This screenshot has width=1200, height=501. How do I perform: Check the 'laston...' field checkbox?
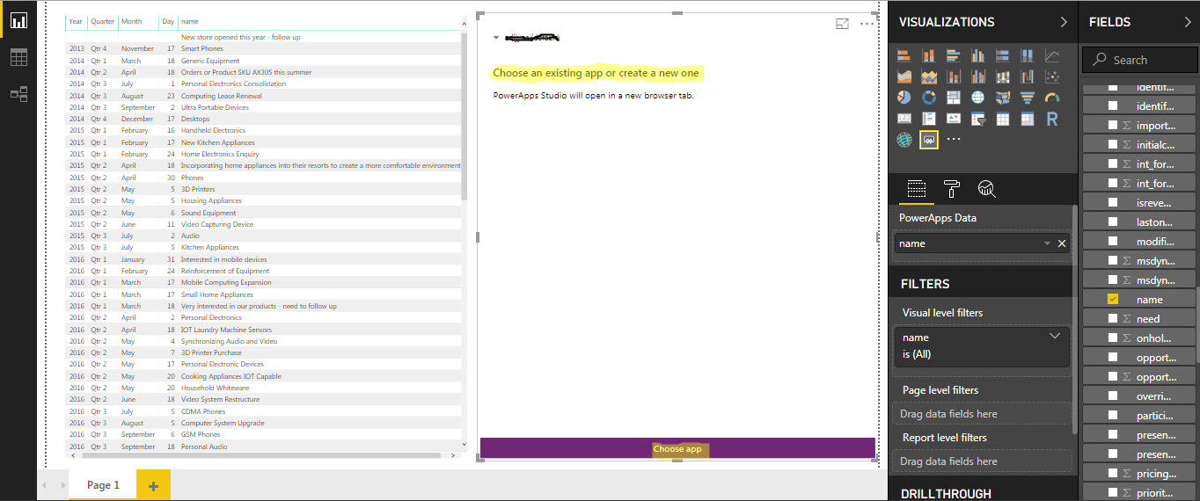(x=1113, y=222)
